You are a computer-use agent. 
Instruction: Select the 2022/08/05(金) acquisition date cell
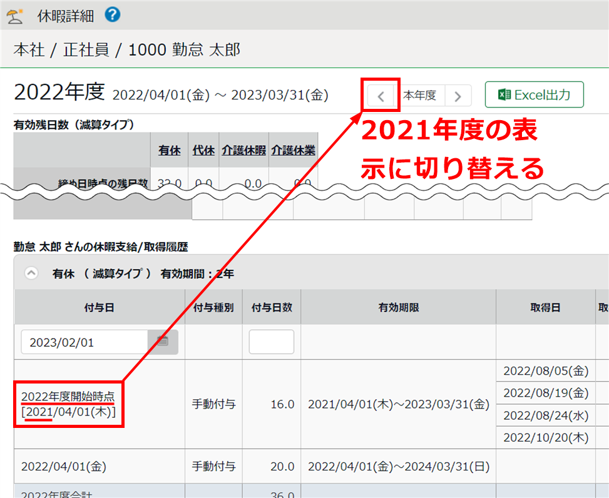click(x=546, y=372)
